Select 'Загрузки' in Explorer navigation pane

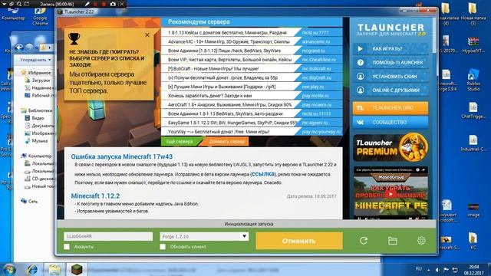click(41, 80)
